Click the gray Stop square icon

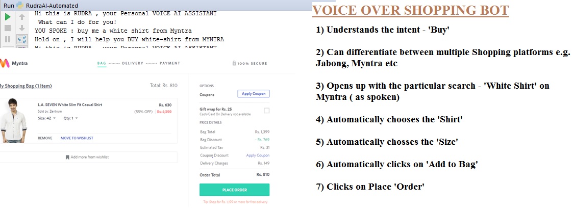pyautogui.click(x=8, y=28)
